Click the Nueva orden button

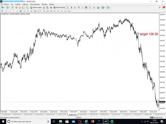click(36, 7)
